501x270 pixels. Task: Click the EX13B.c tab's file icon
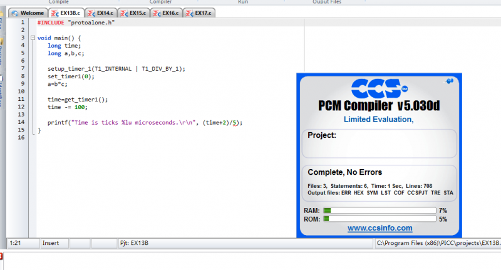pyautogui.click(x=55, y=13)
